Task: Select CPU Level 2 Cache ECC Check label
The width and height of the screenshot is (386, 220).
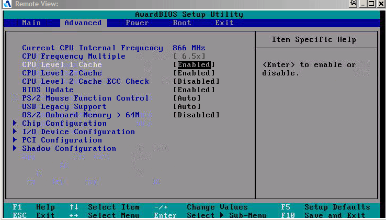Action: tap(85, 81)
